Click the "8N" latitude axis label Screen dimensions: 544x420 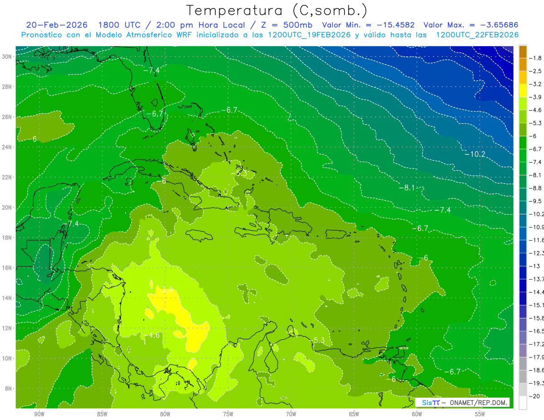click(x=9, y=389)
